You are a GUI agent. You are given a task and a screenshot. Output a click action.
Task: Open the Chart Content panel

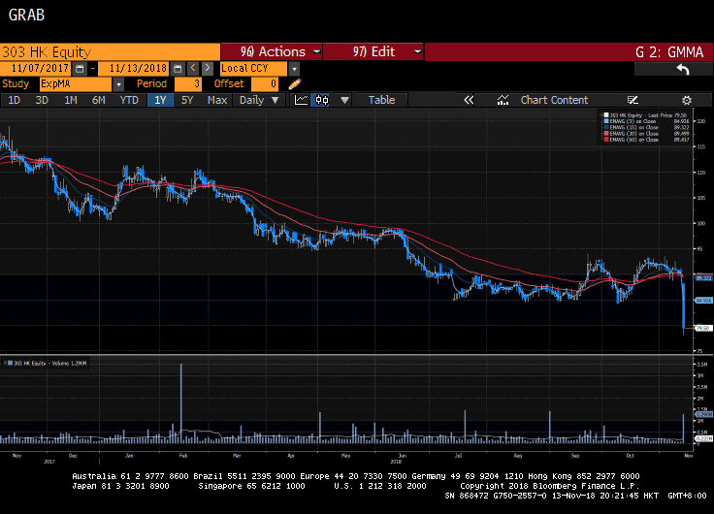[x=554, y=100]
